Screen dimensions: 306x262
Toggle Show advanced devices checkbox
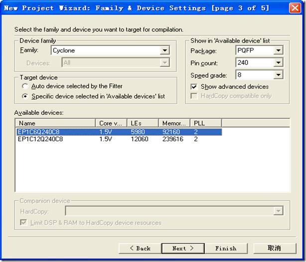[194, 87]
